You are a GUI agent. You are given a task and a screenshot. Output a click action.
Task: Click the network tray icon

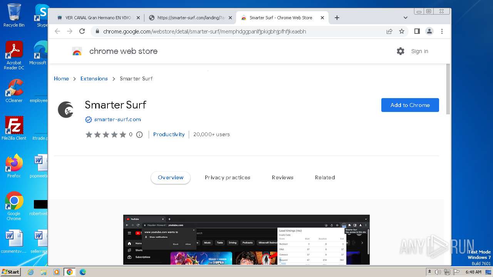click(447, 272)
